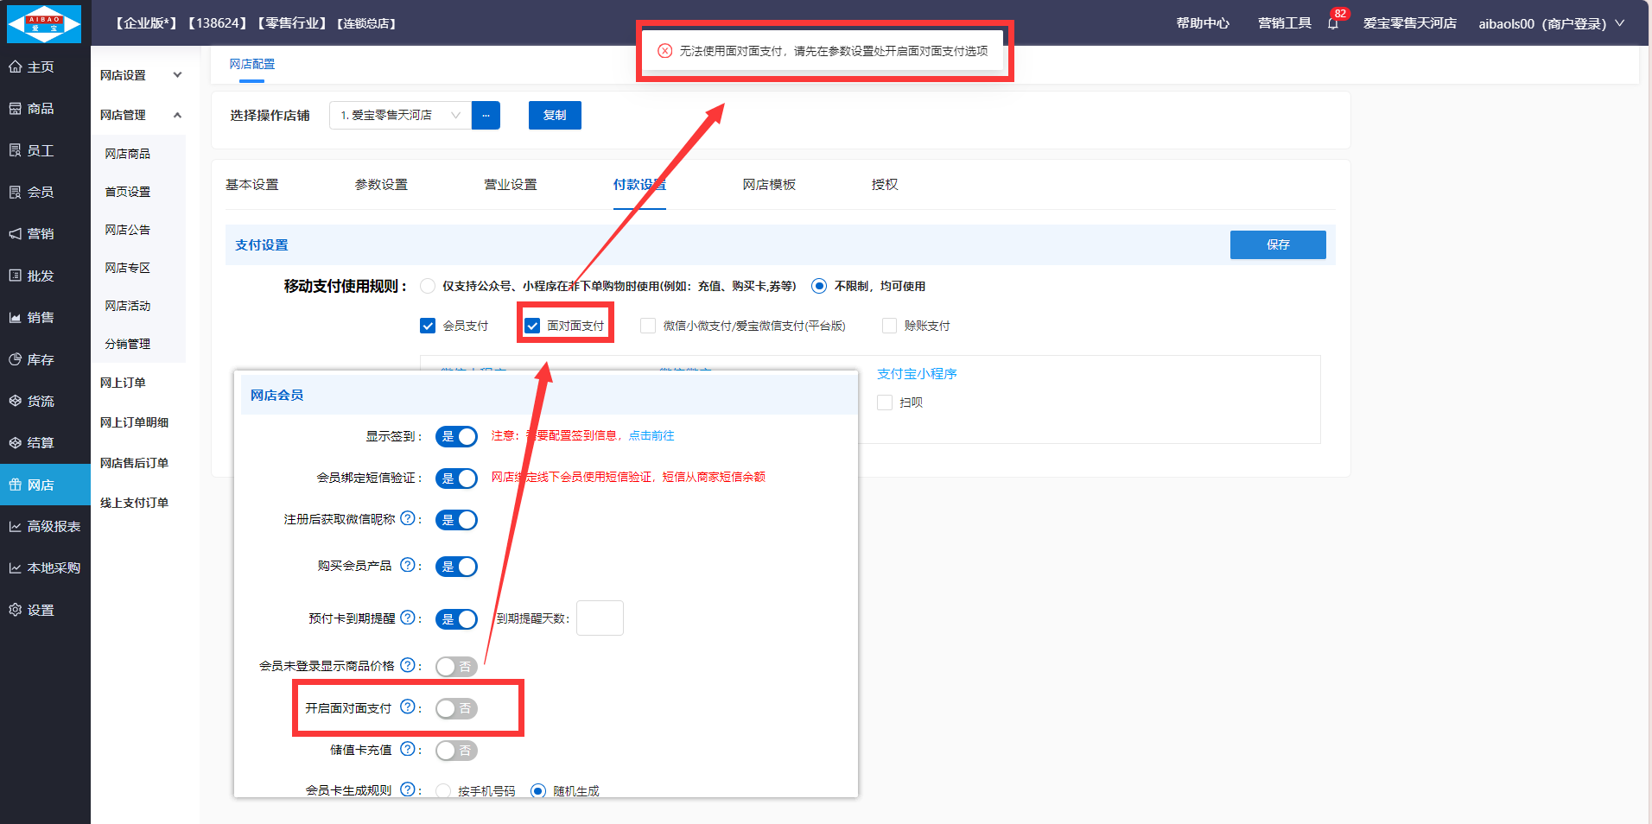Switch to the 网店模板 tab
1652x824 pixels.
click(769, 185)
